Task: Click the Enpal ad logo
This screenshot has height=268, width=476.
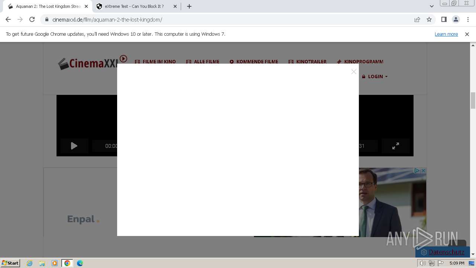Action: pyautogui.click(x=83, y=219)
